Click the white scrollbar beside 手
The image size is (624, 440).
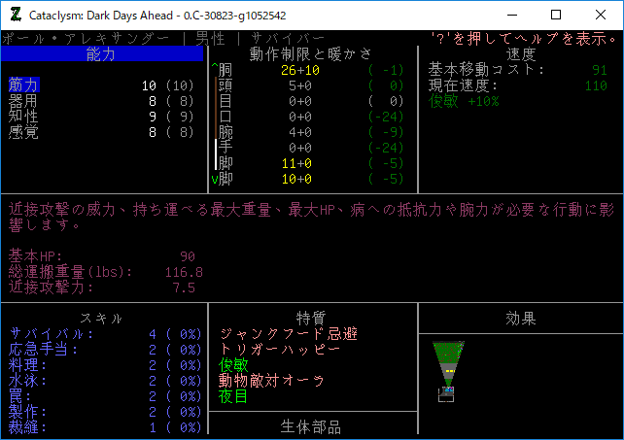click(x=216, y=153)
